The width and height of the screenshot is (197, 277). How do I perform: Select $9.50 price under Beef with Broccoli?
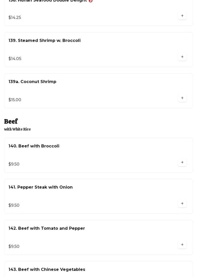tap(14, 164)
